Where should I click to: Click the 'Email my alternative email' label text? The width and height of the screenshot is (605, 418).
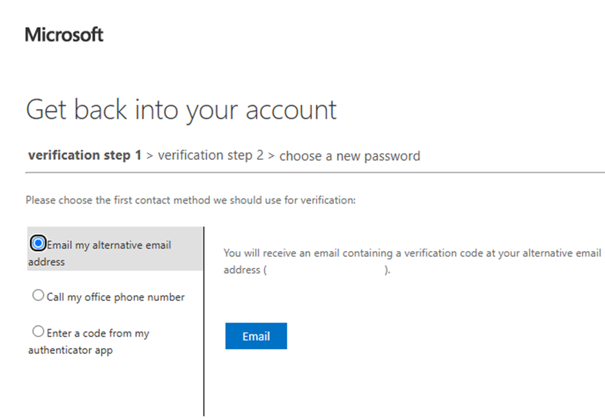coord(109,245)
